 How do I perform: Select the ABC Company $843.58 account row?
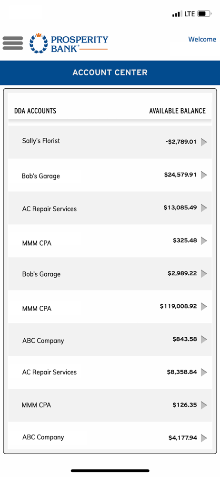(x=110, y=340)
